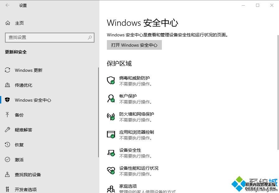
Task: Click the 保护区域 heading text
Action: pyautogui.click(x=119, y=63)
